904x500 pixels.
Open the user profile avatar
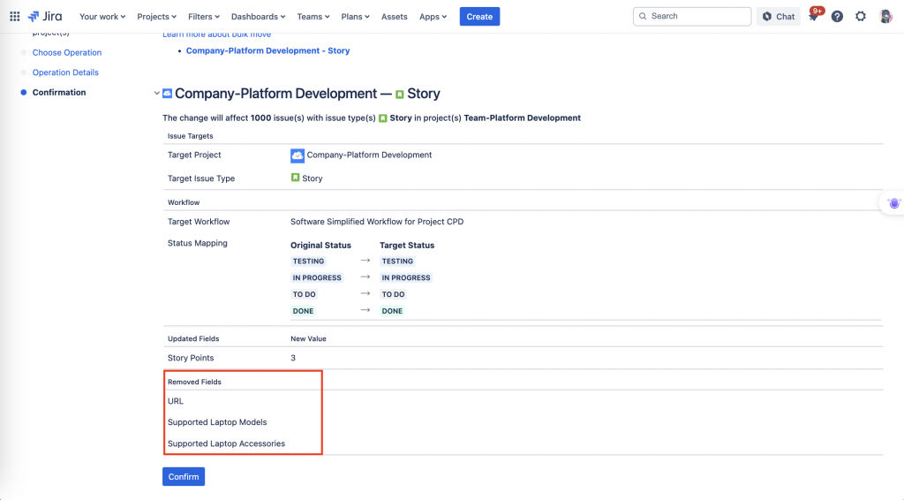(885, 17)
